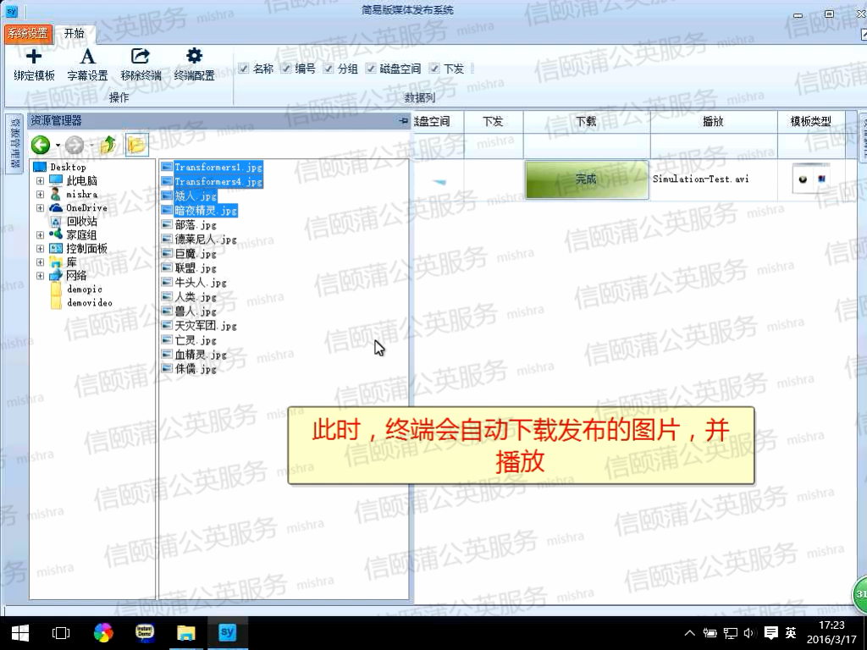Screen dimensions: 867x650
Task: Toggle the 分组 checkbox
Action: [x=329, y=69]
